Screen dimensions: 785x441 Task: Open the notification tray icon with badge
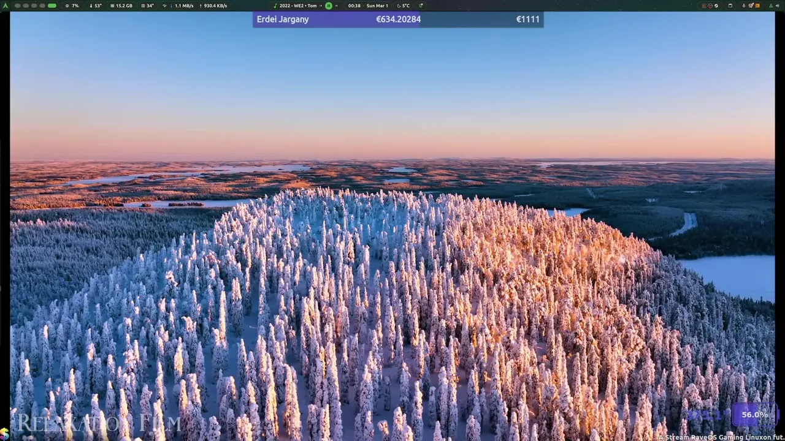pos(751,6)
